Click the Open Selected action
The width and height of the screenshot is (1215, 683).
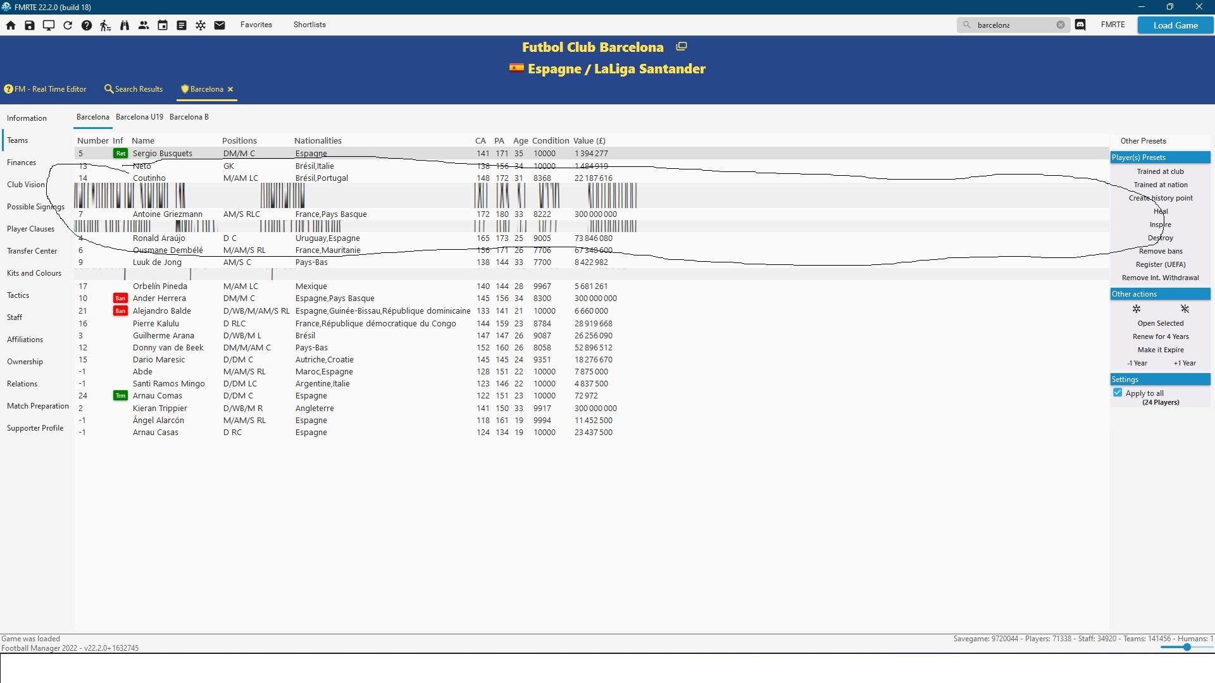coord(1160,323)
